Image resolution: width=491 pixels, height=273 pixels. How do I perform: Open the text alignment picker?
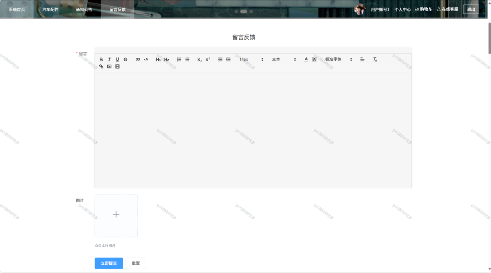pos(362,59)
